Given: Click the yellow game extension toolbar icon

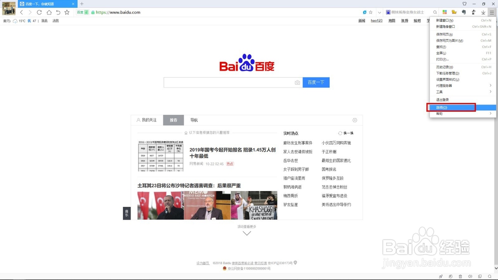Looking at the screenshot, I should click(454, 12).
